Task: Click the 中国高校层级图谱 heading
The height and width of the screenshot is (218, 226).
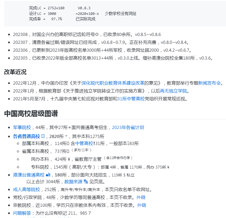Action: point(31,113)
